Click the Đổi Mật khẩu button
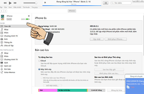 click(52, 85)
